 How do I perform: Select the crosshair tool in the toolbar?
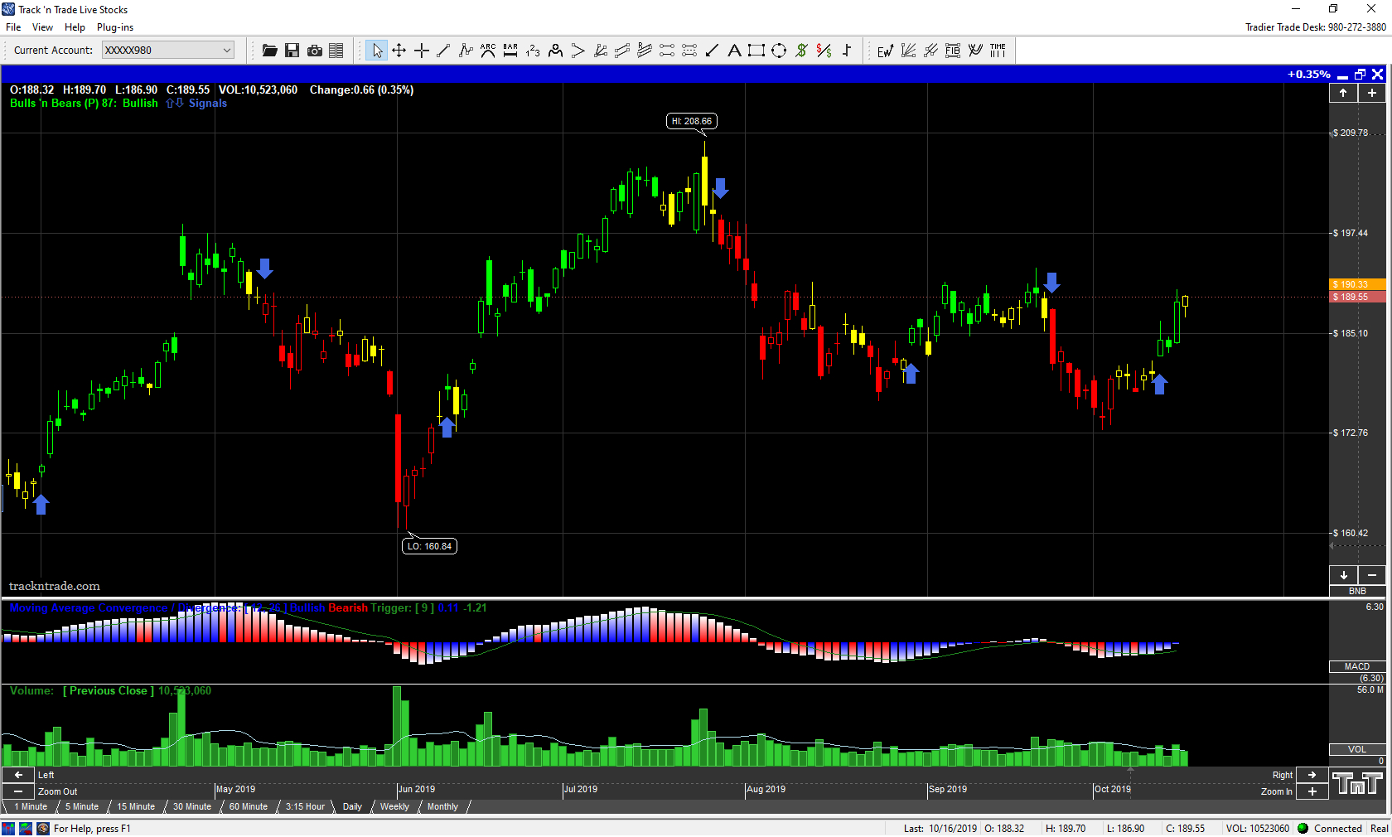[421, 51]
